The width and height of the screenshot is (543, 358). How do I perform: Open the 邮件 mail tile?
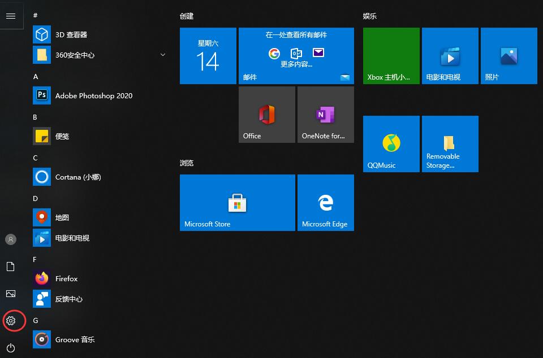pyautogui.click(x=296, y=56)
